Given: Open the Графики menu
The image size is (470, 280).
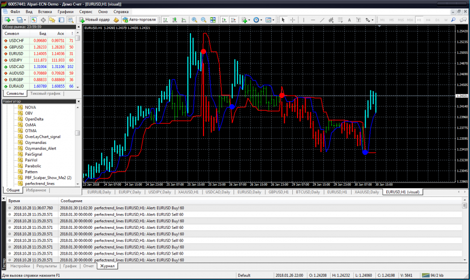Looking at the screenshot, I should [x=65, y=12].
